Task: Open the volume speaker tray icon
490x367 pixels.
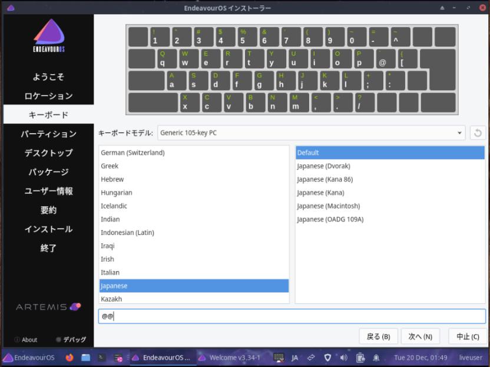Action: click(x=343, y=358)
